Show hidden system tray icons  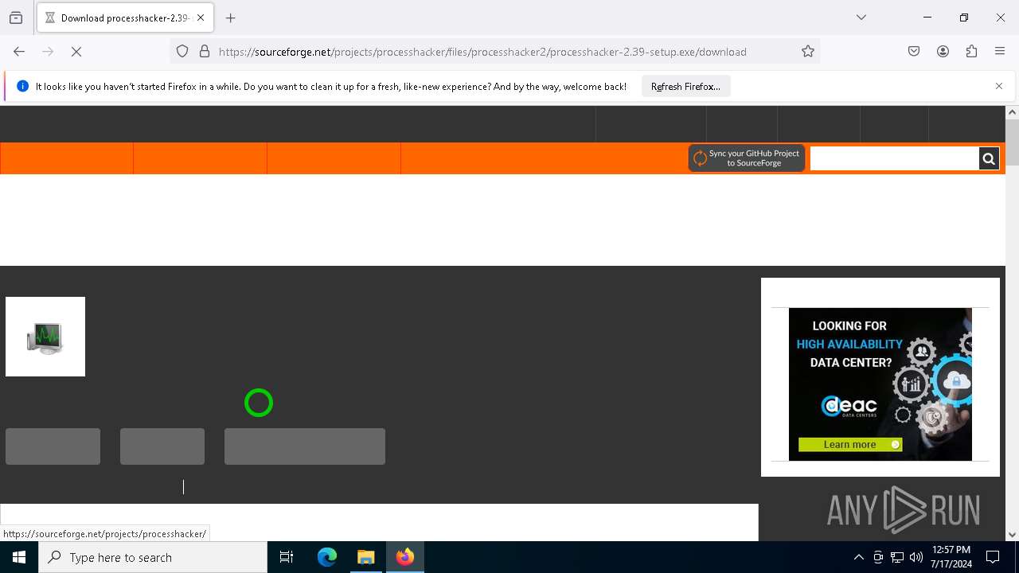[x=858, y=557]
